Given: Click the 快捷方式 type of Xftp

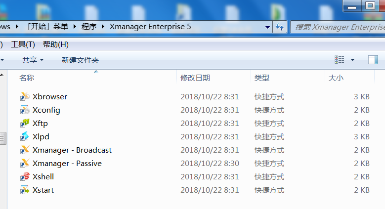Looking at the screenshot, I should click(x=269, y=124).
